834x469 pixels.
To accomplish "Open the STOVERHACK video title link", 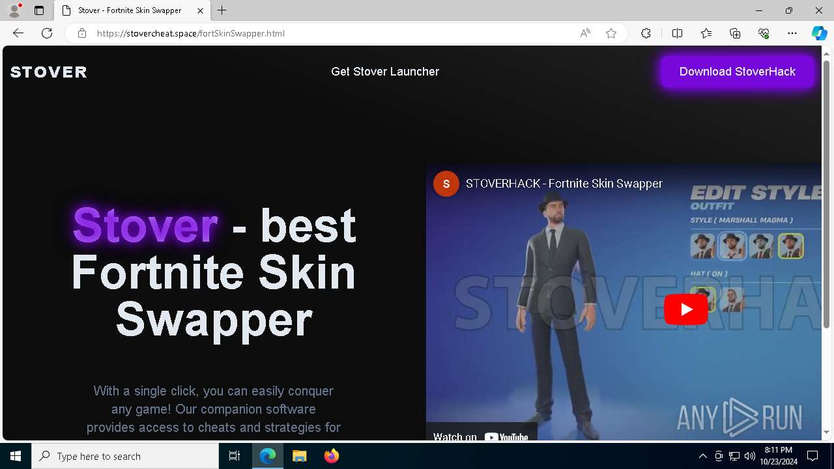I will 564,184.
